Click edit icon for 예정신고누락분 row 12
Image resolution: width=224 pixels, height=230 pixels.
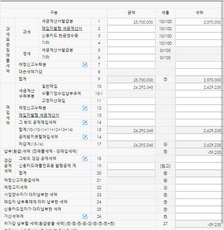point(85,108)
